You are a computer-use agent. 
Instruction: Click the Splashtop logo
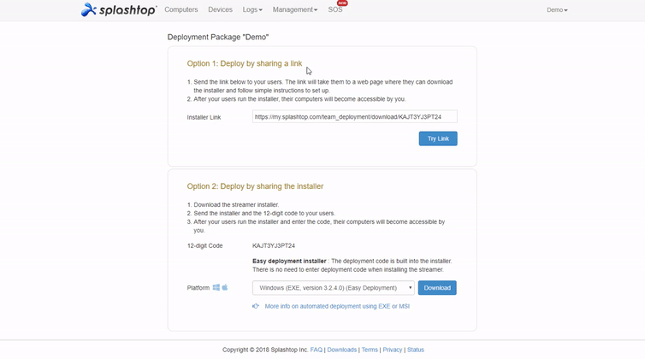(119, 10)
